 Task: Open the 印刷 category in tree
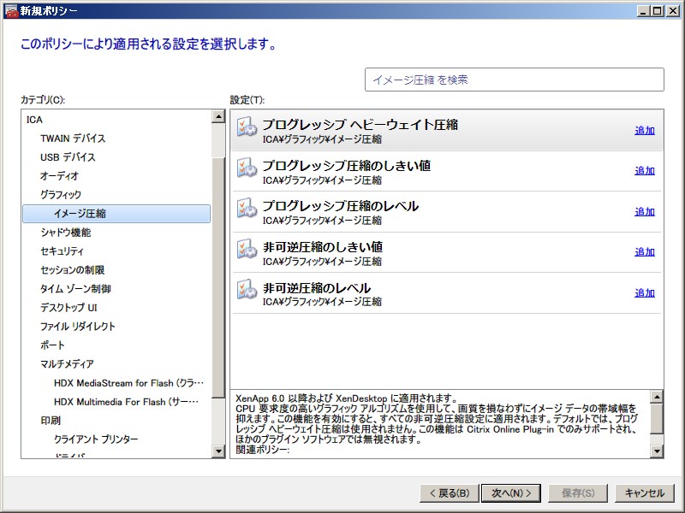(x=50, y=421)
